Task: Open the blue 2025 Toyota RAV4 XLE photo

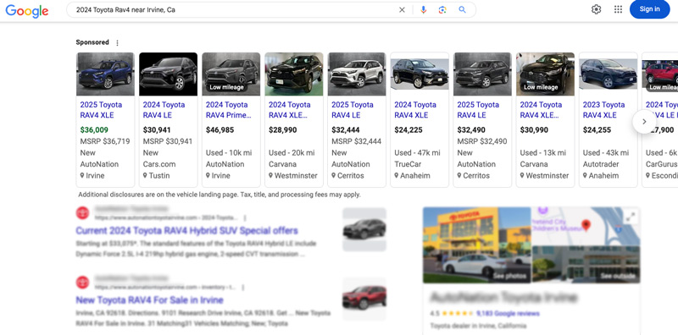Action: point(105,74)
